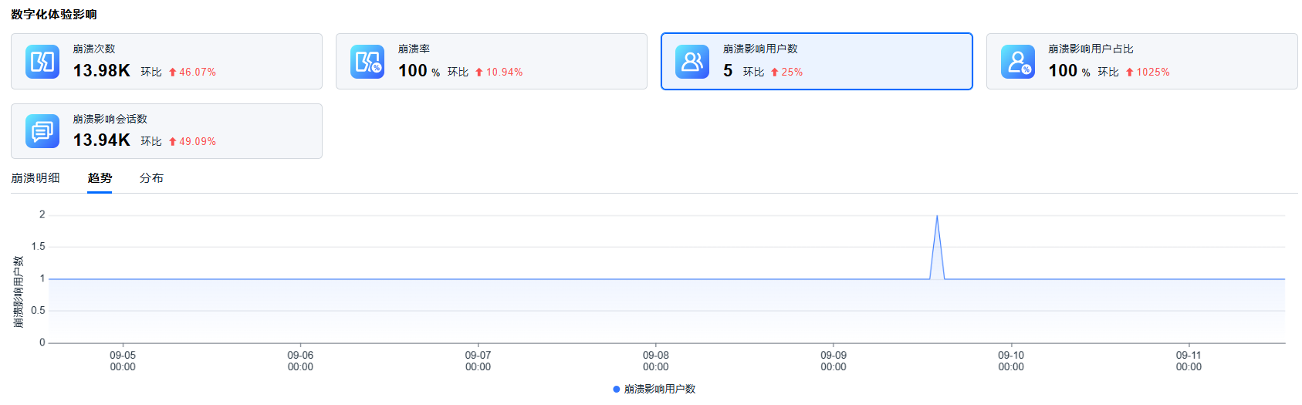Select the 崩溃次数 13.98K value
Screen dimensions: 1302x405
point(102,71)
